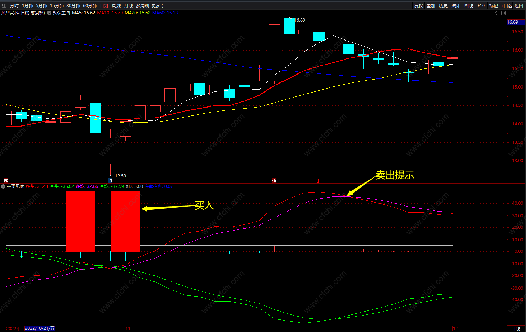Open the 增 event marker icon
Image resolution: width=526 pixels, height=332 pixels.
6,180
